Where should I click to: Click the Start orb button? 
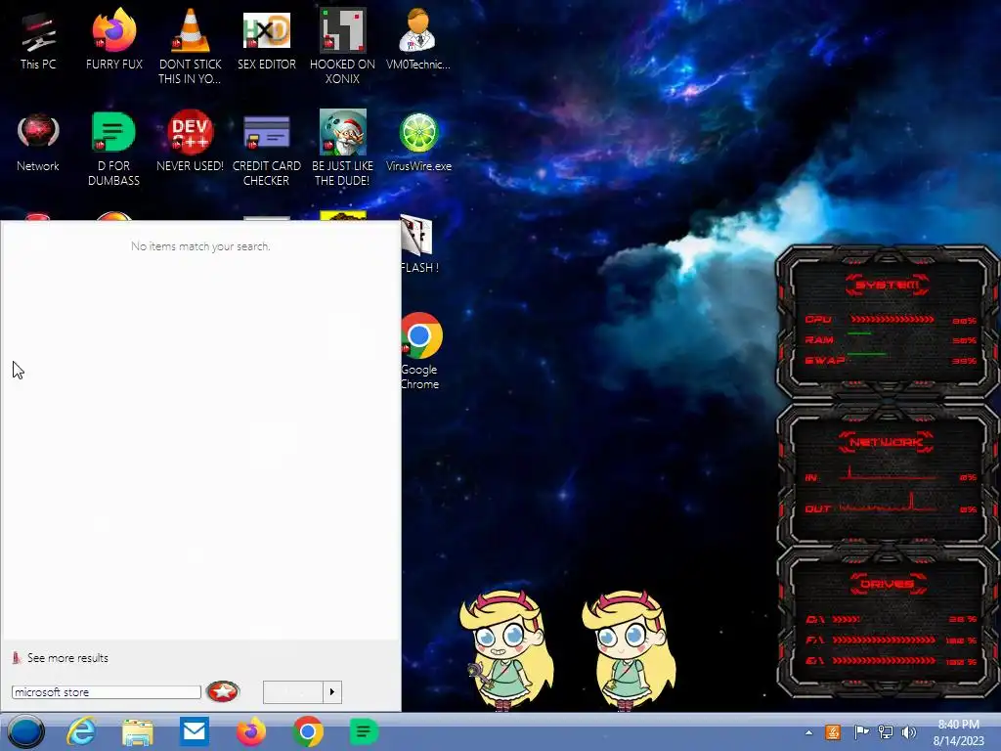(26, 731)
